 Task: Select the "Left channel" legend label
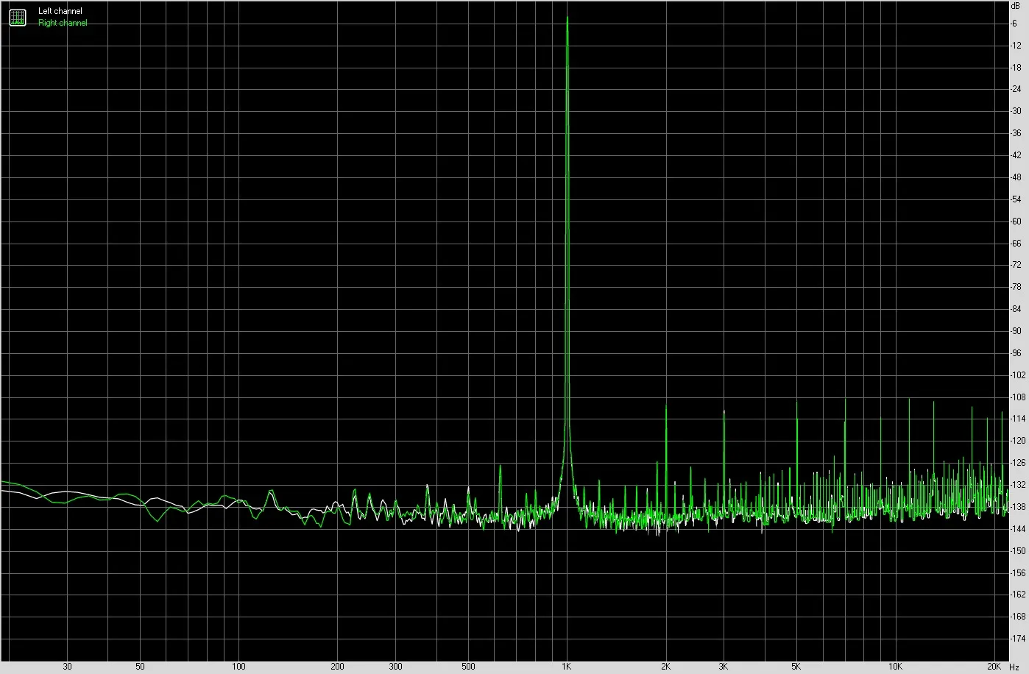click(x=60, y=12)
